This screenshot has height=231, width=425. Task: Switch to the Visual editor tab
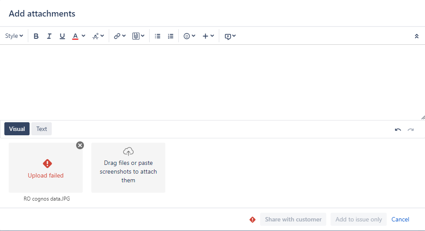click(17, 129)
